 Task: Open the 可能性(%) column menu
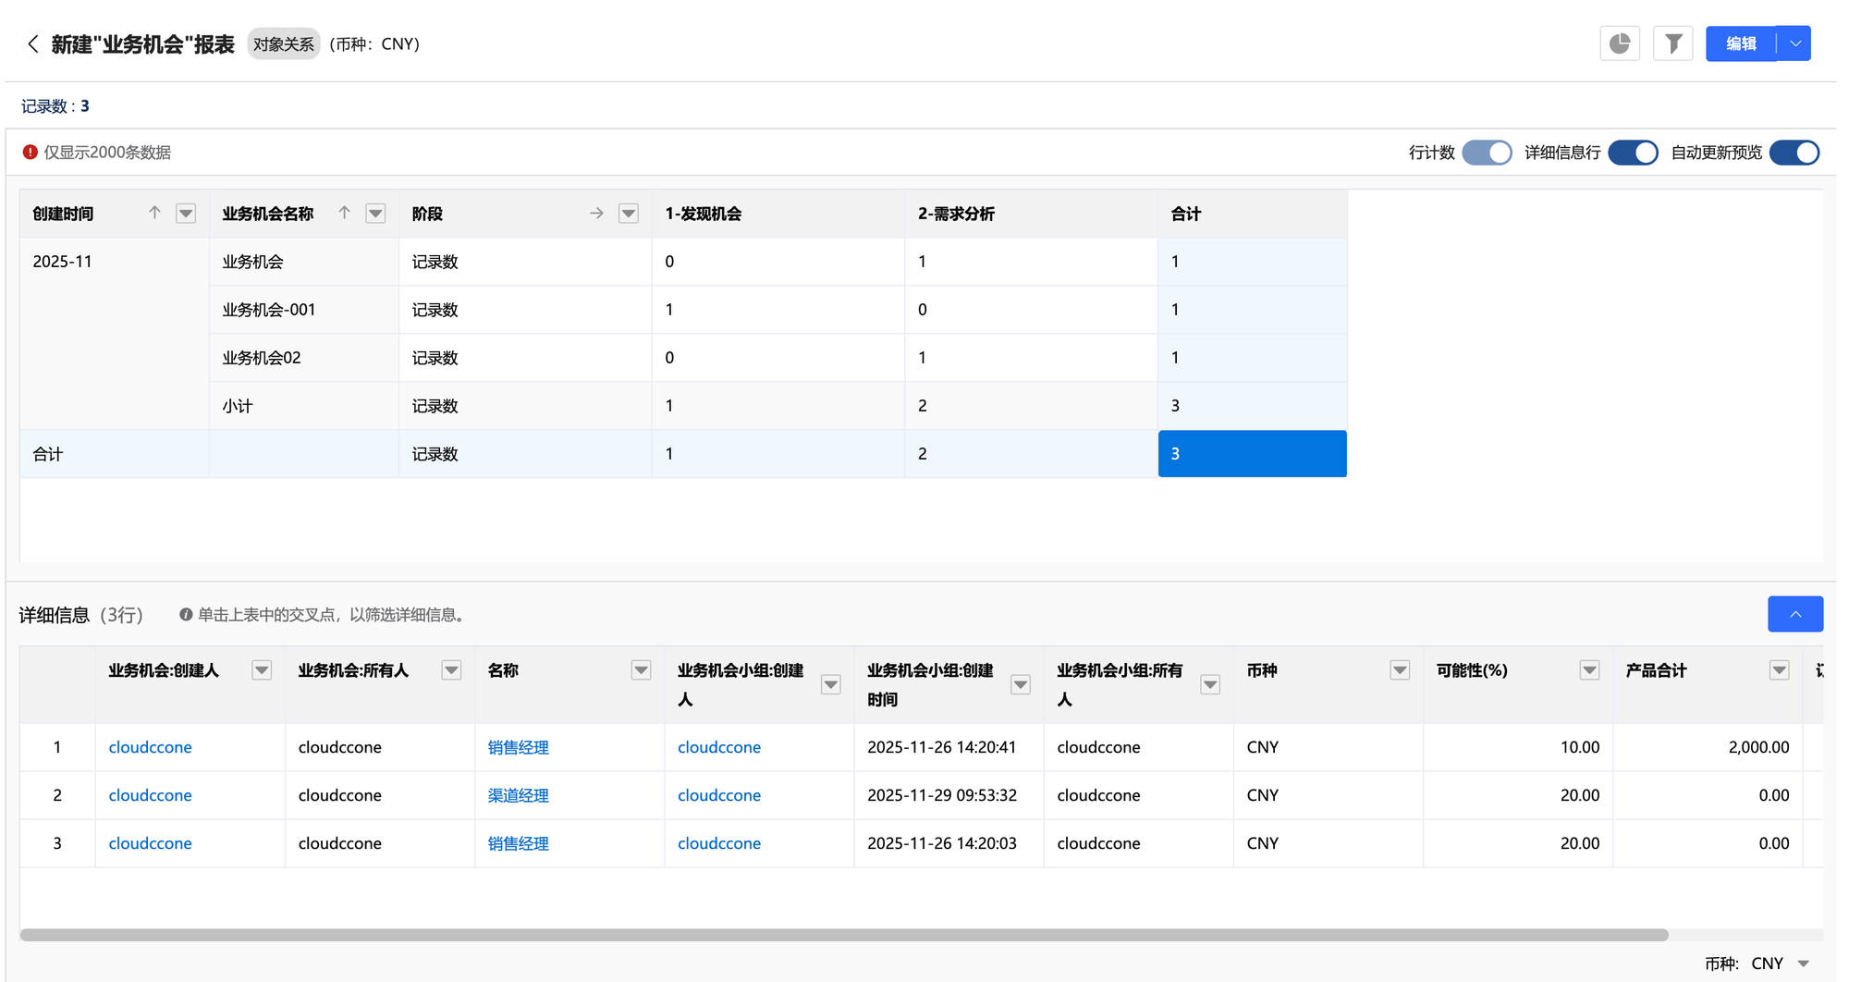1589,670
